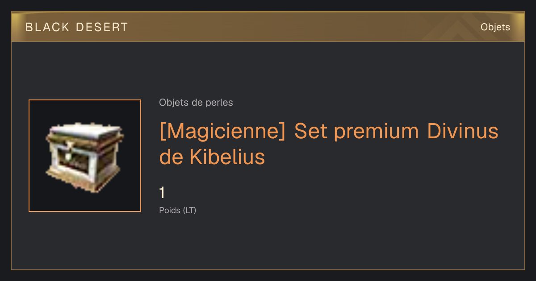Click the treasure chest item icon

(x=85, y=155)
